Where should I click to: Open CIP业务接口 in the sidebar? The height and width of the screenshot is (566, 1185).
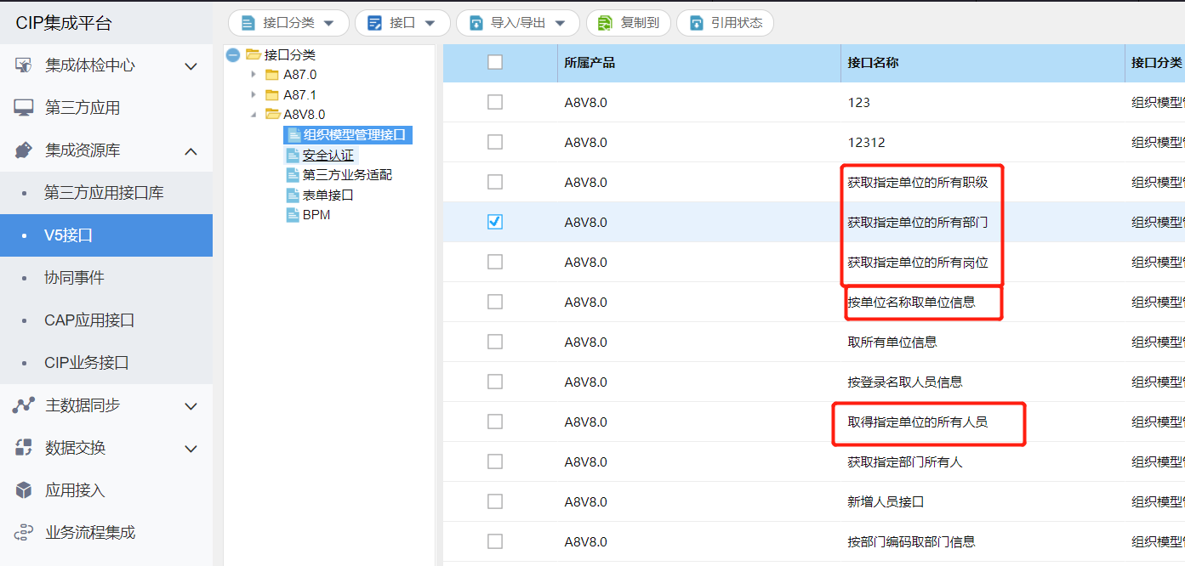106,363
